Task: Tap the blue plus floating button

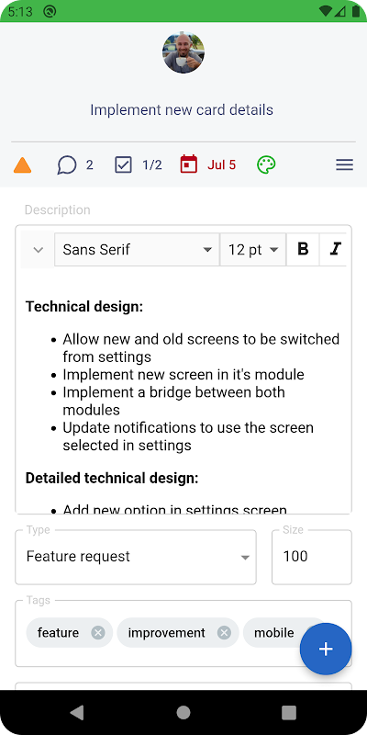Action: [x=326, y=649]
